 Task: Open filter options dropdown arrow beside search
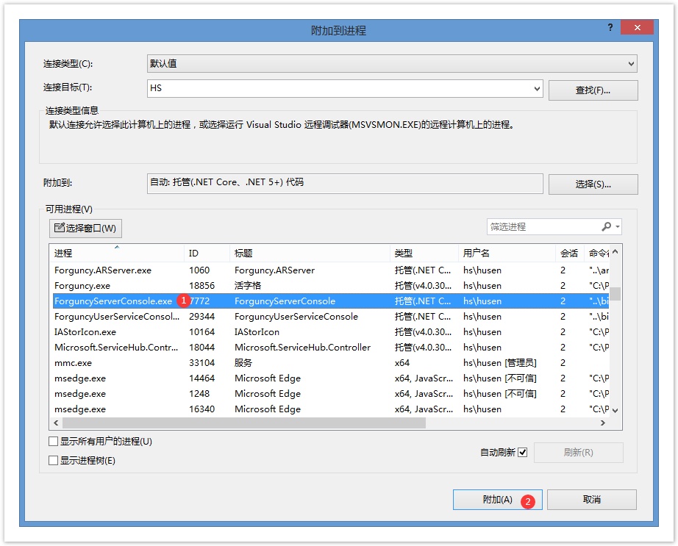618,227
